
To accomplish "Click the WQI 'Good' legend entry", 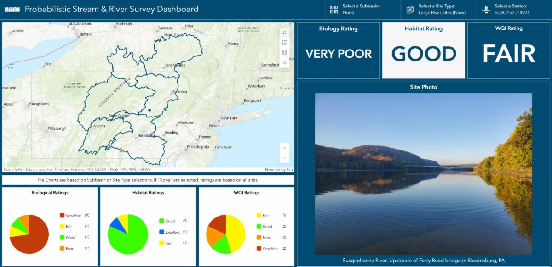I will pos(271,227).
